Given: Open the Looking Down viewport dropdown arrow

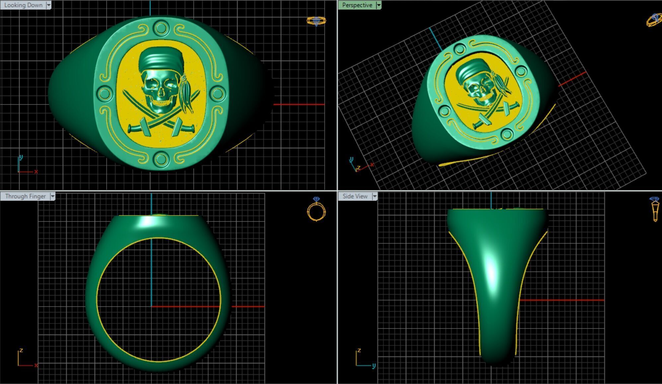Looking at the screenshot, I should tap(49, 5).
